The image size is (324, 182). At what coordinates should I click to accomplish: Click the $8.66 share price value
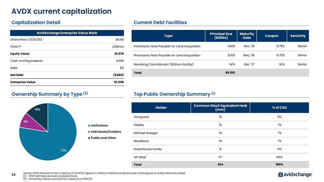tap(120, 40)
